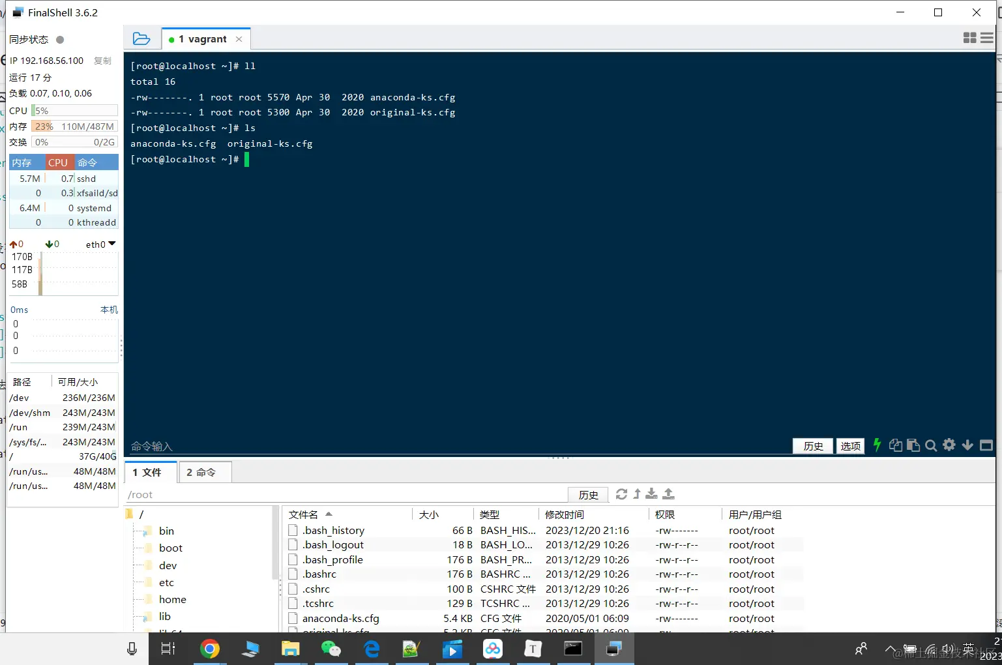Switch to the 2 命令 tab
Image resolution: width=1002 pixels, height=665 pixels.
click(205, 472)
